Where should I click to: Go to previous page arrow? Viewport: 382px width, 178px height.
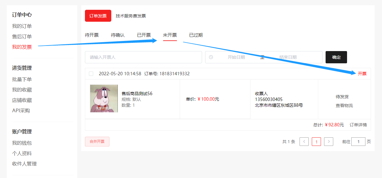coord(304,142)
